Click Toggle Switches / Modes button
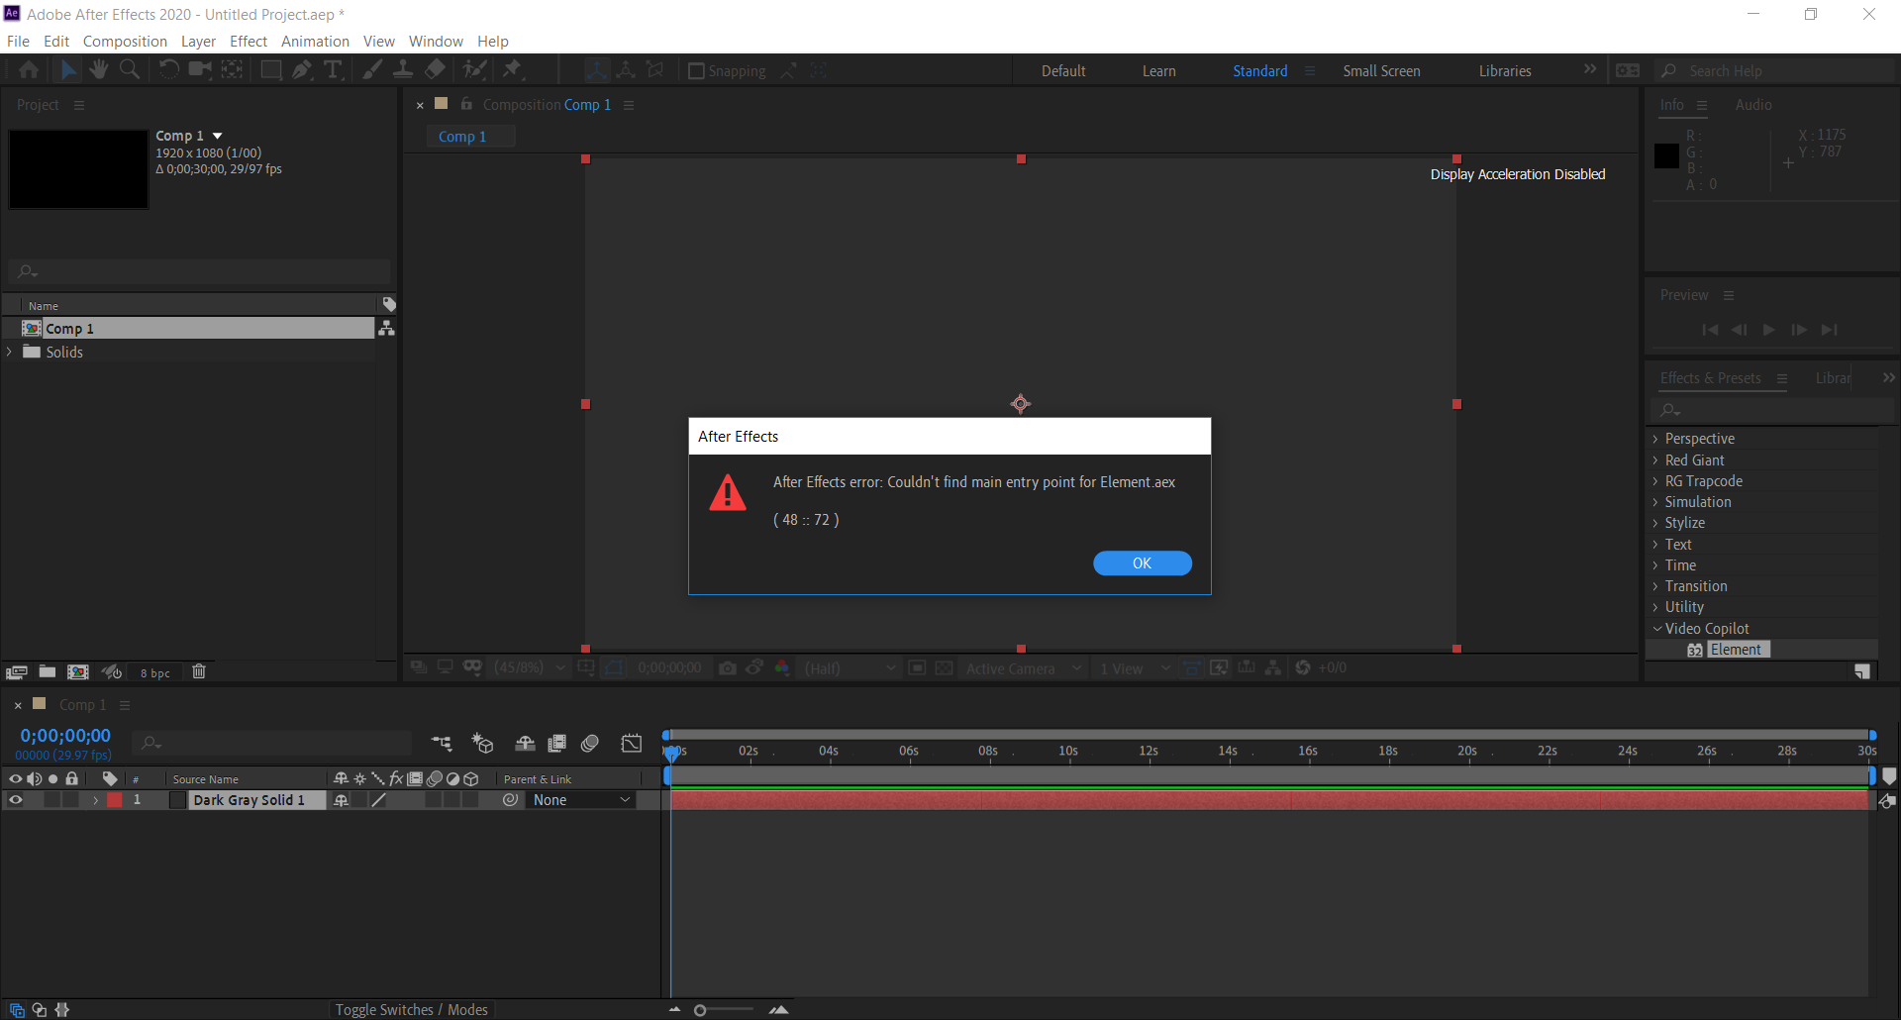The image size is (1901, 1020). pyautogui.click(x=411, y=1009)
